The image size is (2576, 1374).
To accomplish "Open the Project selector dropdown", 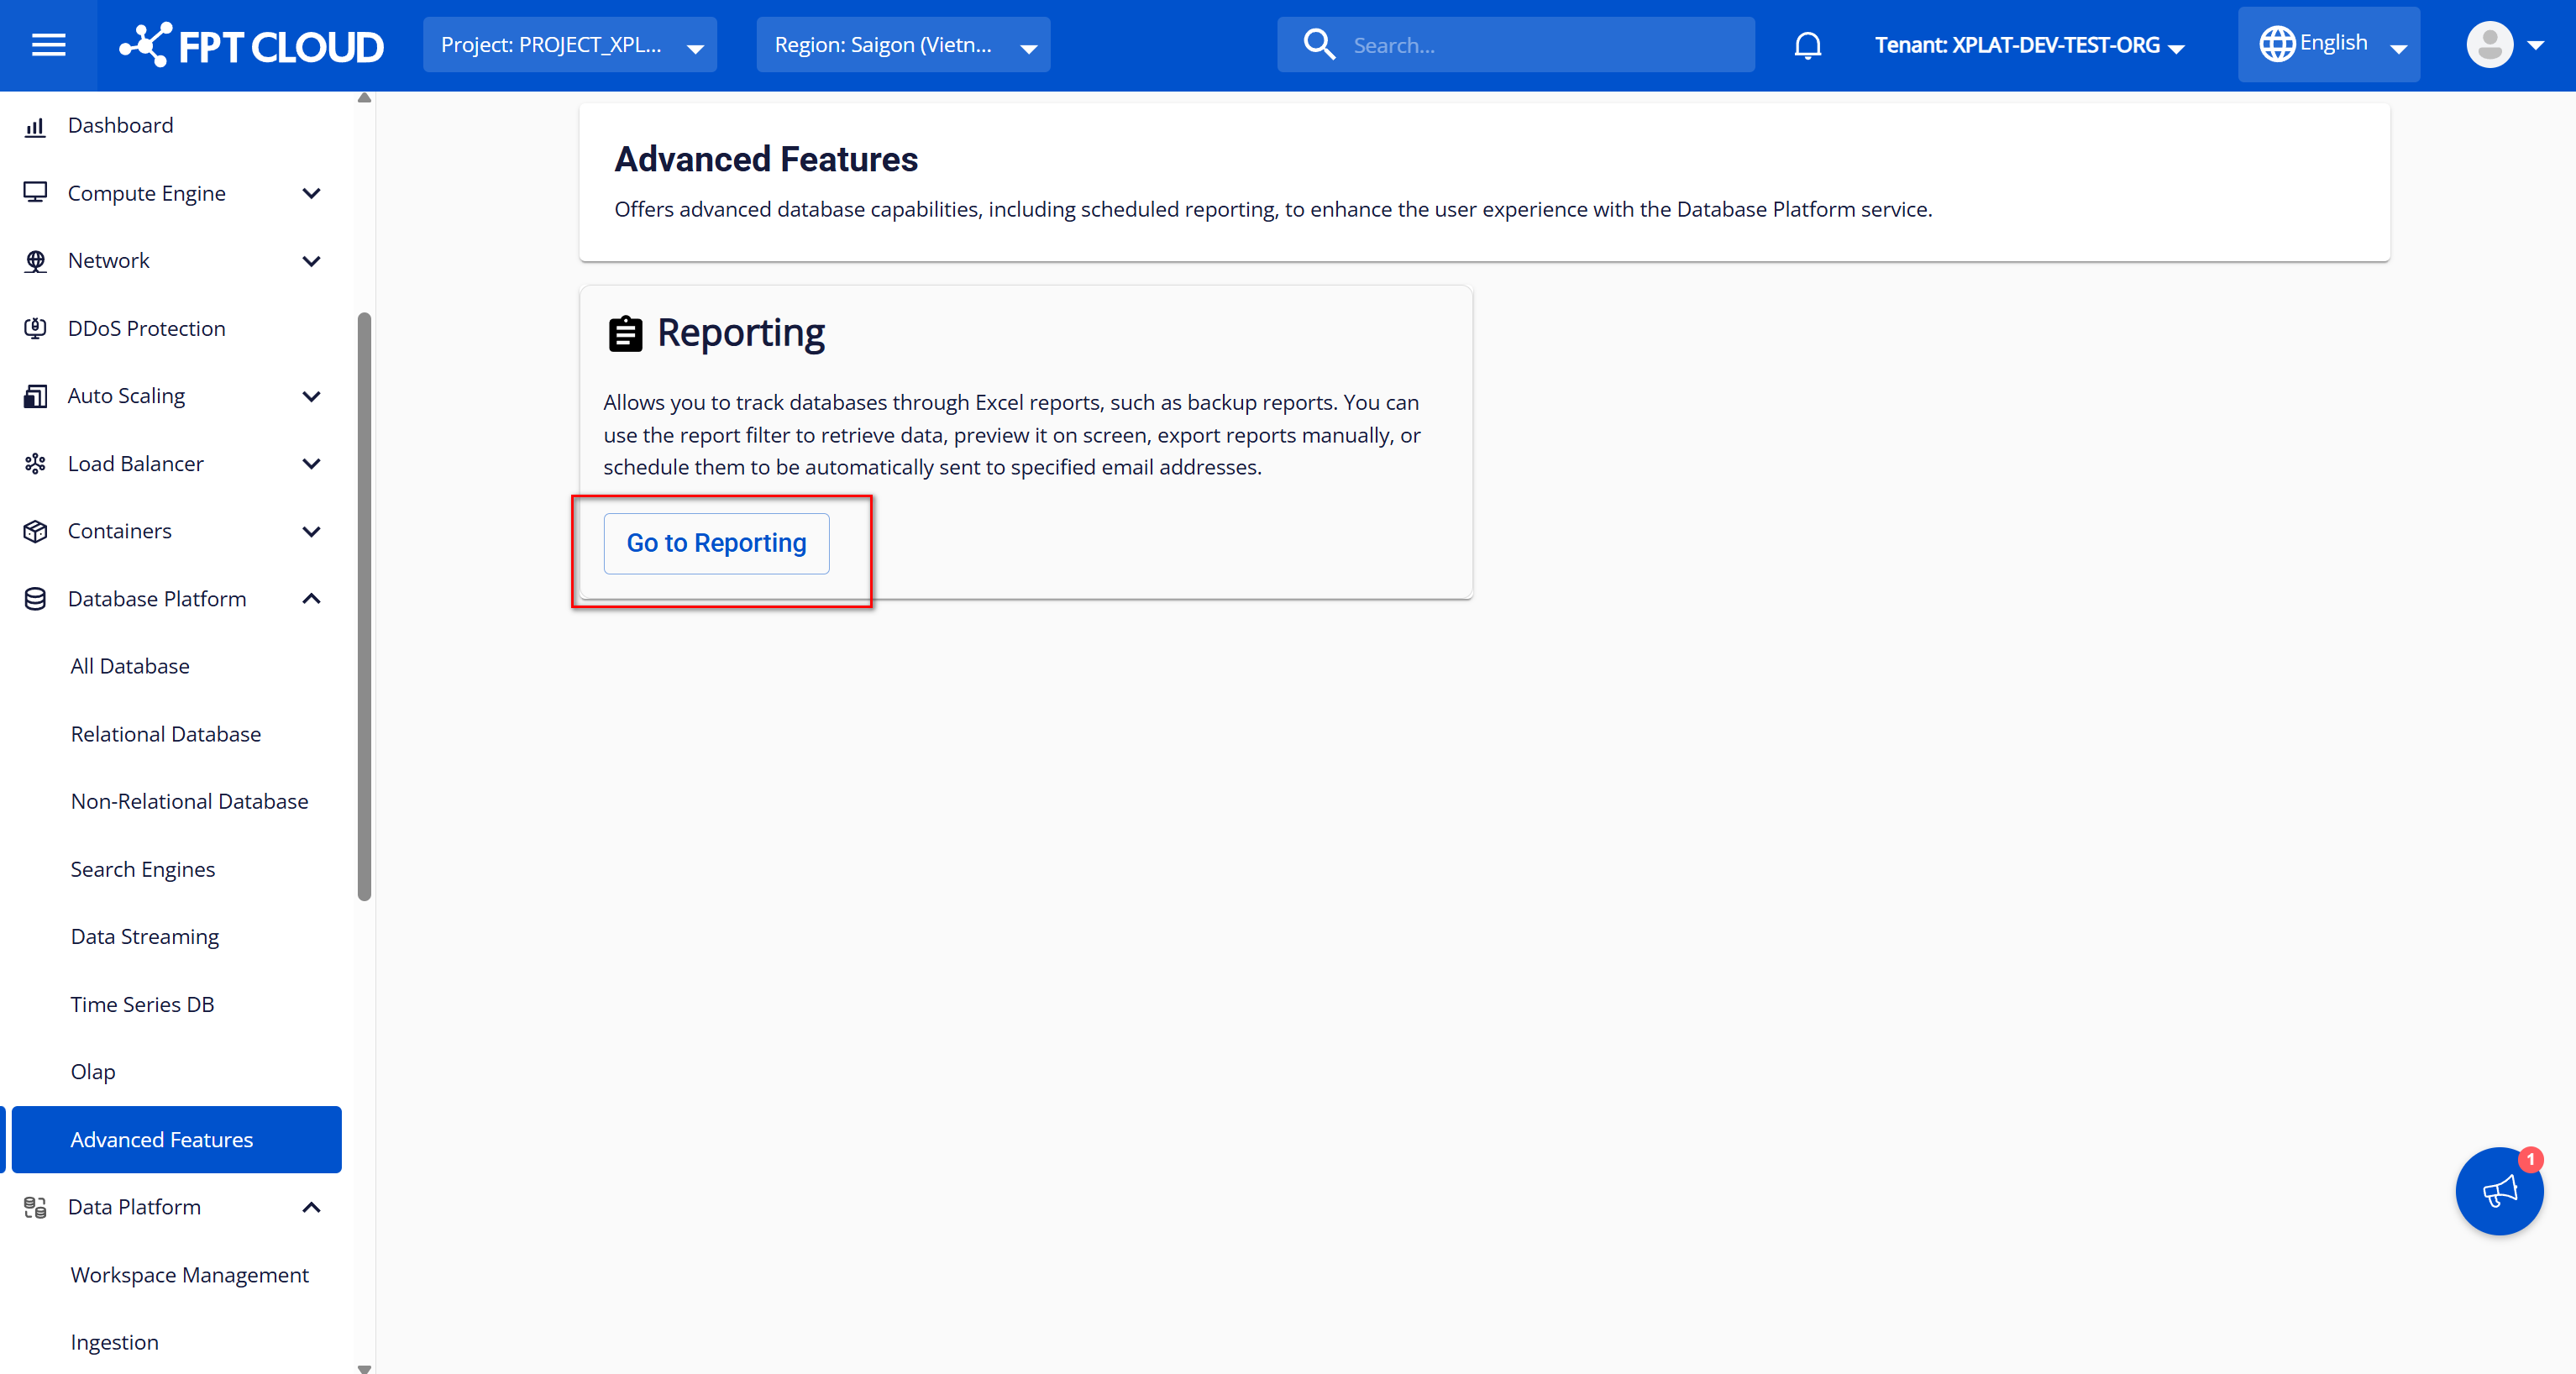I will tap(570, 45).
